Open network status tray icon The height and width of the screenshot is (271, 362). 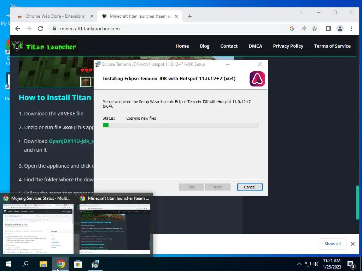pos(308,264)
